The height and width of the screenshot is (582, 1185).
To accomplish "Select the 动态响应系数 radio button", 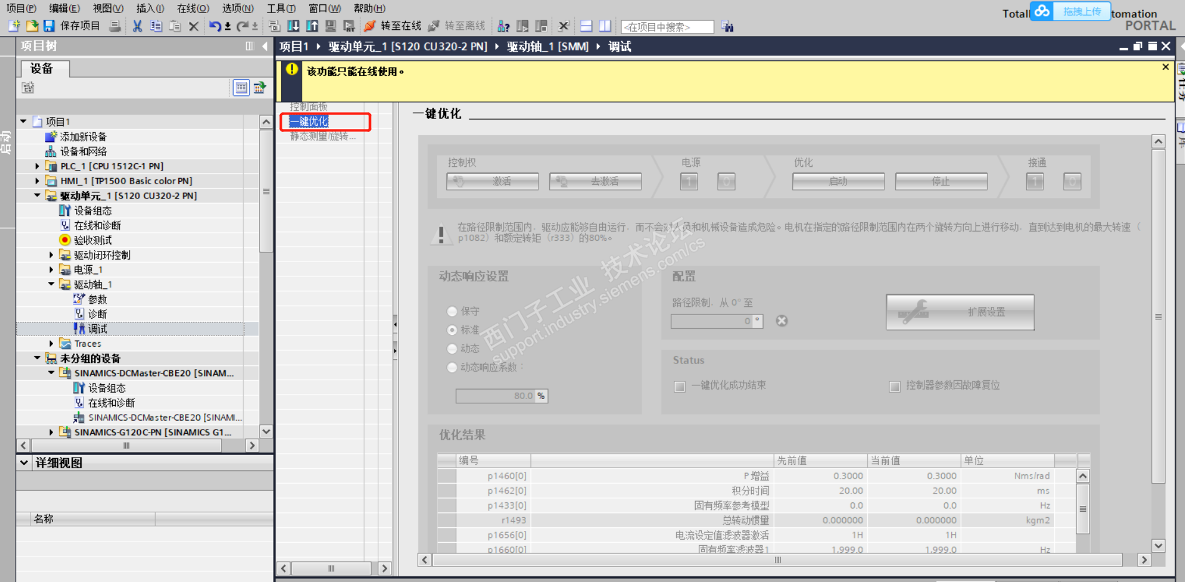I will click(453, 367).
